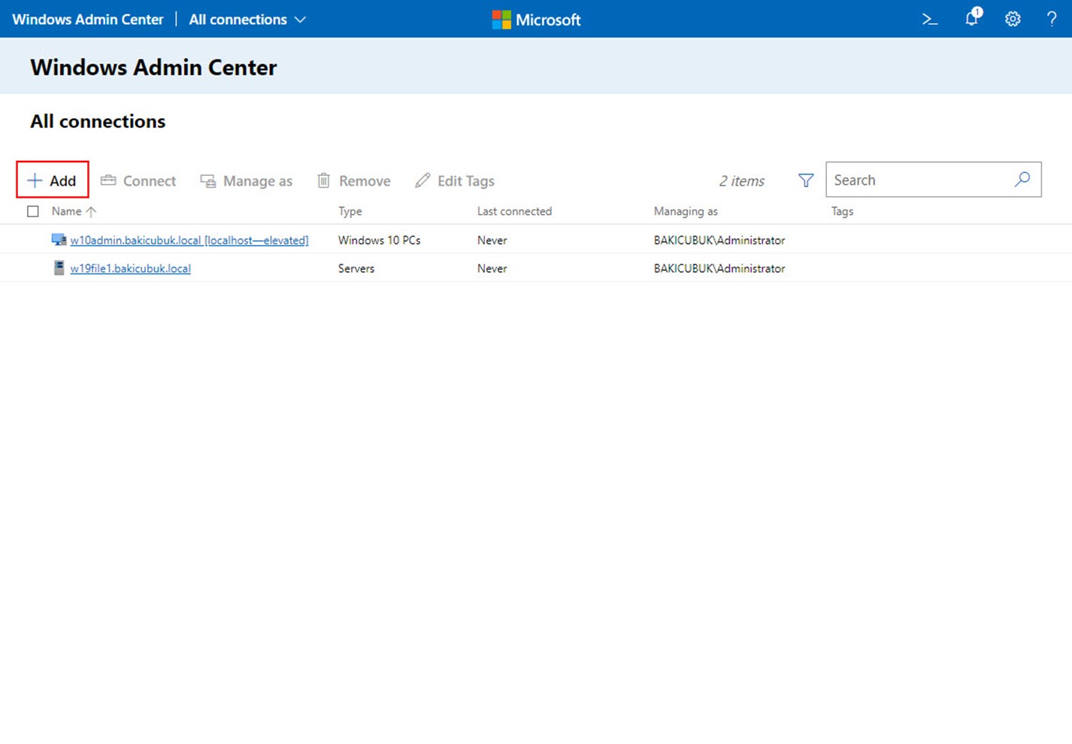Click the Servers type cell
The image size is (1072, 744).
pos(356,268)
